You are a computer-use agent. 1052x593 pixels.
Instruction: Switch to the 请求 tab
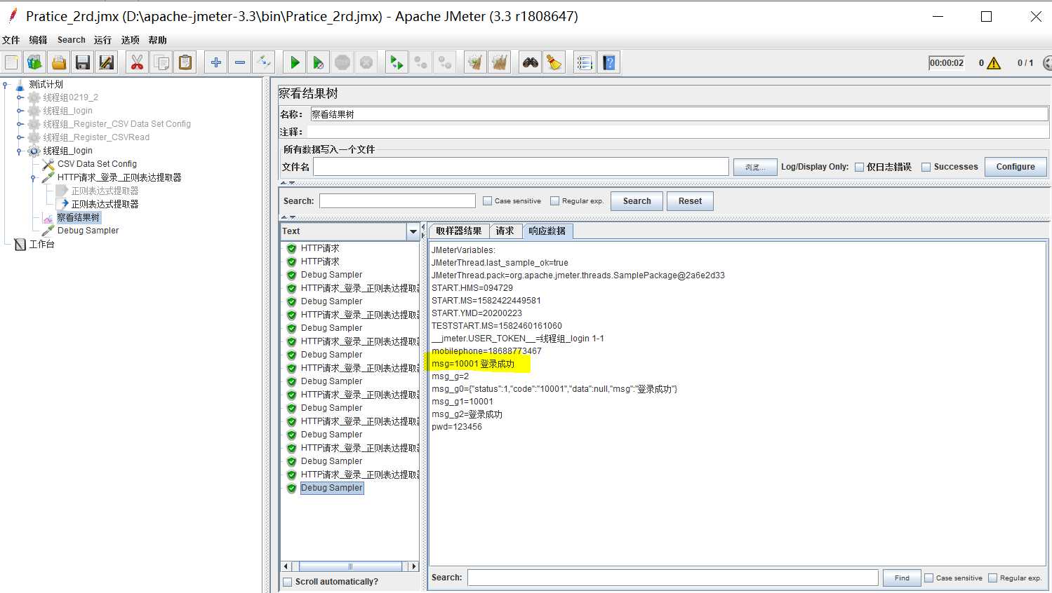click(x=505, y=231)
